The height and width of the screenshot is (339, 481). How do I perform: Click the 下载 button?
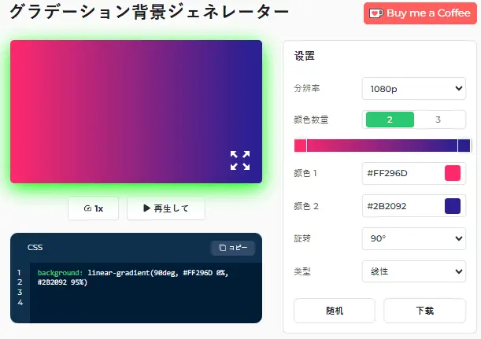click(424, 311)
